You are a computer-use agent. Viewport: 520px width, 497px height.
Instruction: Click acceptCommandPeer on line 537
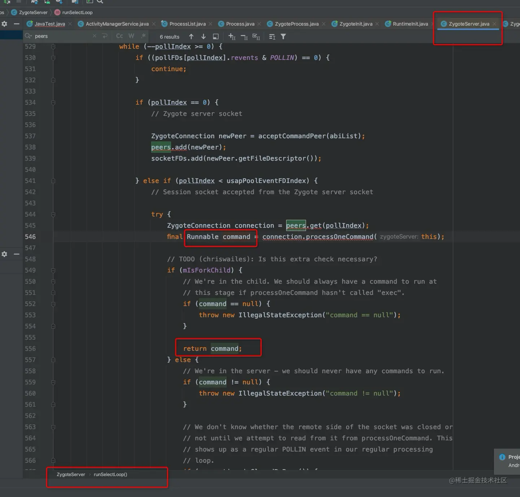click(292, 136)
